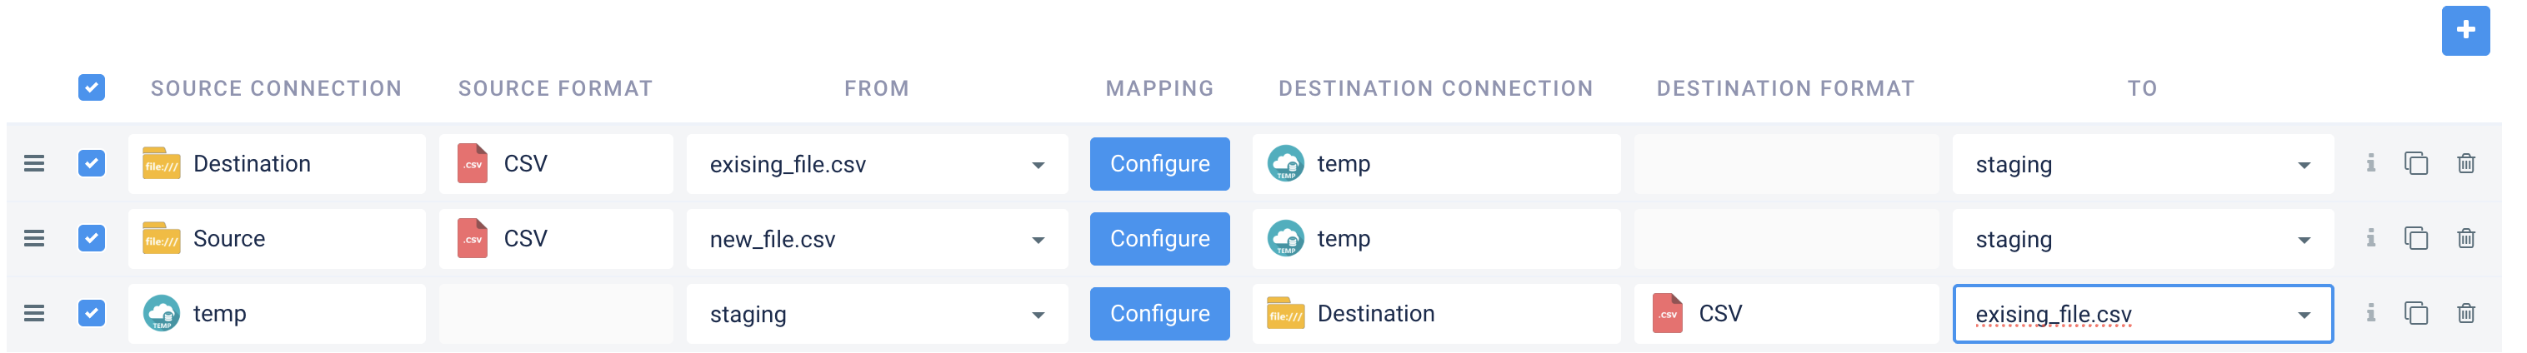Screen dimensions: 2527x353
Task: Uncheck the new_file.csv row checkbox
Action: [x=91, y=238]
